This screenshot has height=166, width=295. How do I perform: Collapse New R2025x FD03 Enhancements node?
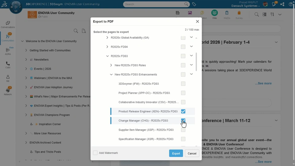[111, 74]
